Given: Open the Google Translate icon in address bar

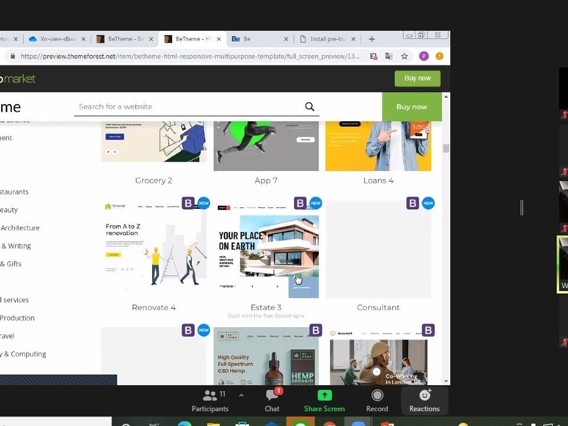Looking at the screenshot, I should click(389, 56).
